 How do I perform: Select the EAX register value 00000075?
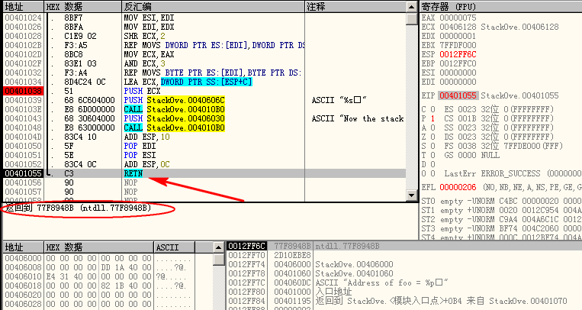456,15
